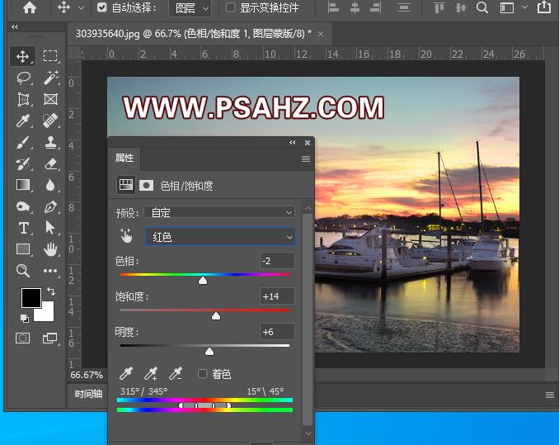
Task: Align top edges in options bar
Action: coord(439,7)
